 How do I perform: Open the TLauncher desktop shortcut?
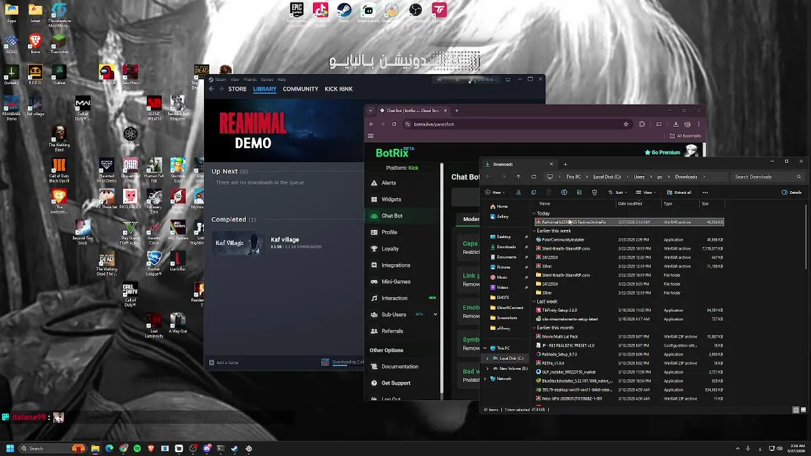pos(59,44)
